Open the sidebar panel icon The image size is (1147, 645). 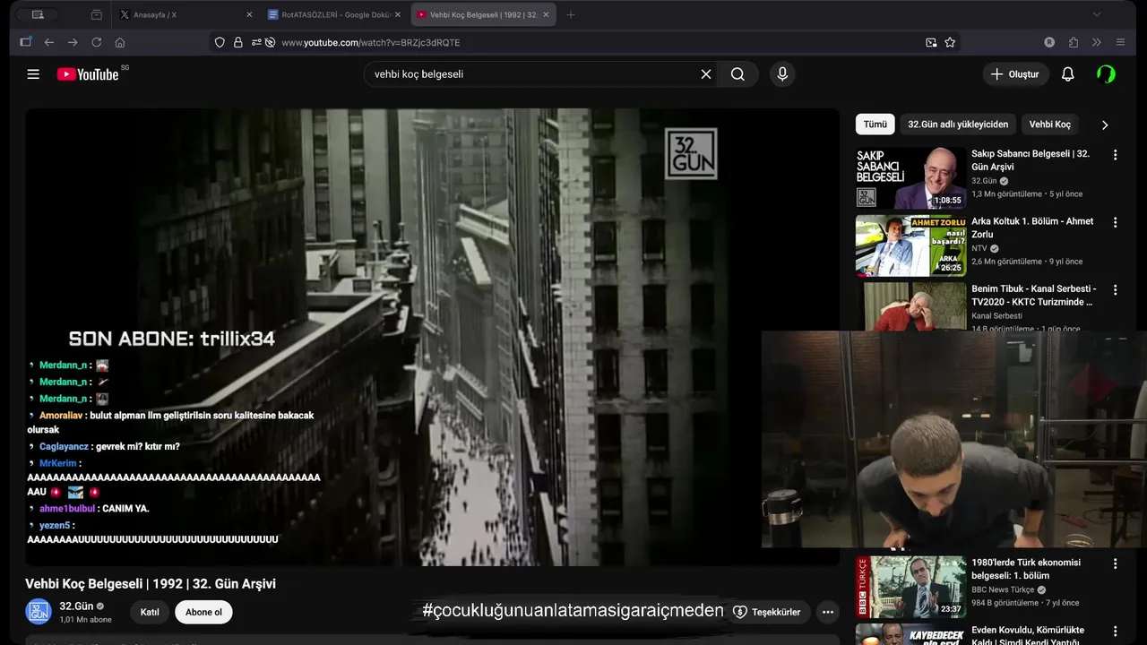pos(25,42)
